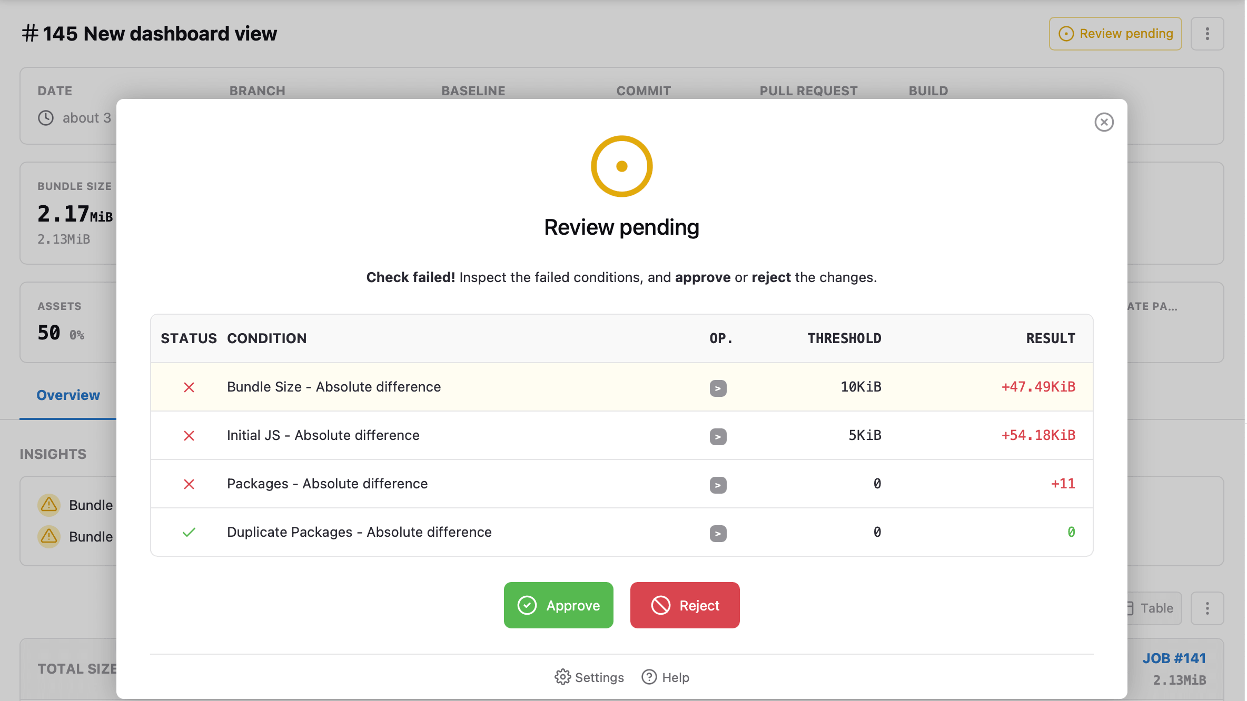Click the Help question mark icon

(x=649, y=677)
